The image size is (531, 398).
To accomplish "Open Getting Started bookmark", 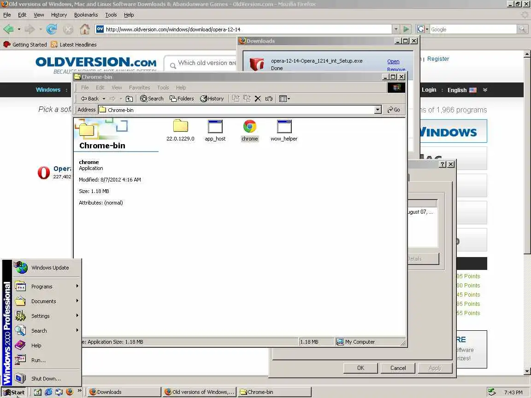I will click(x=25, y=44).
